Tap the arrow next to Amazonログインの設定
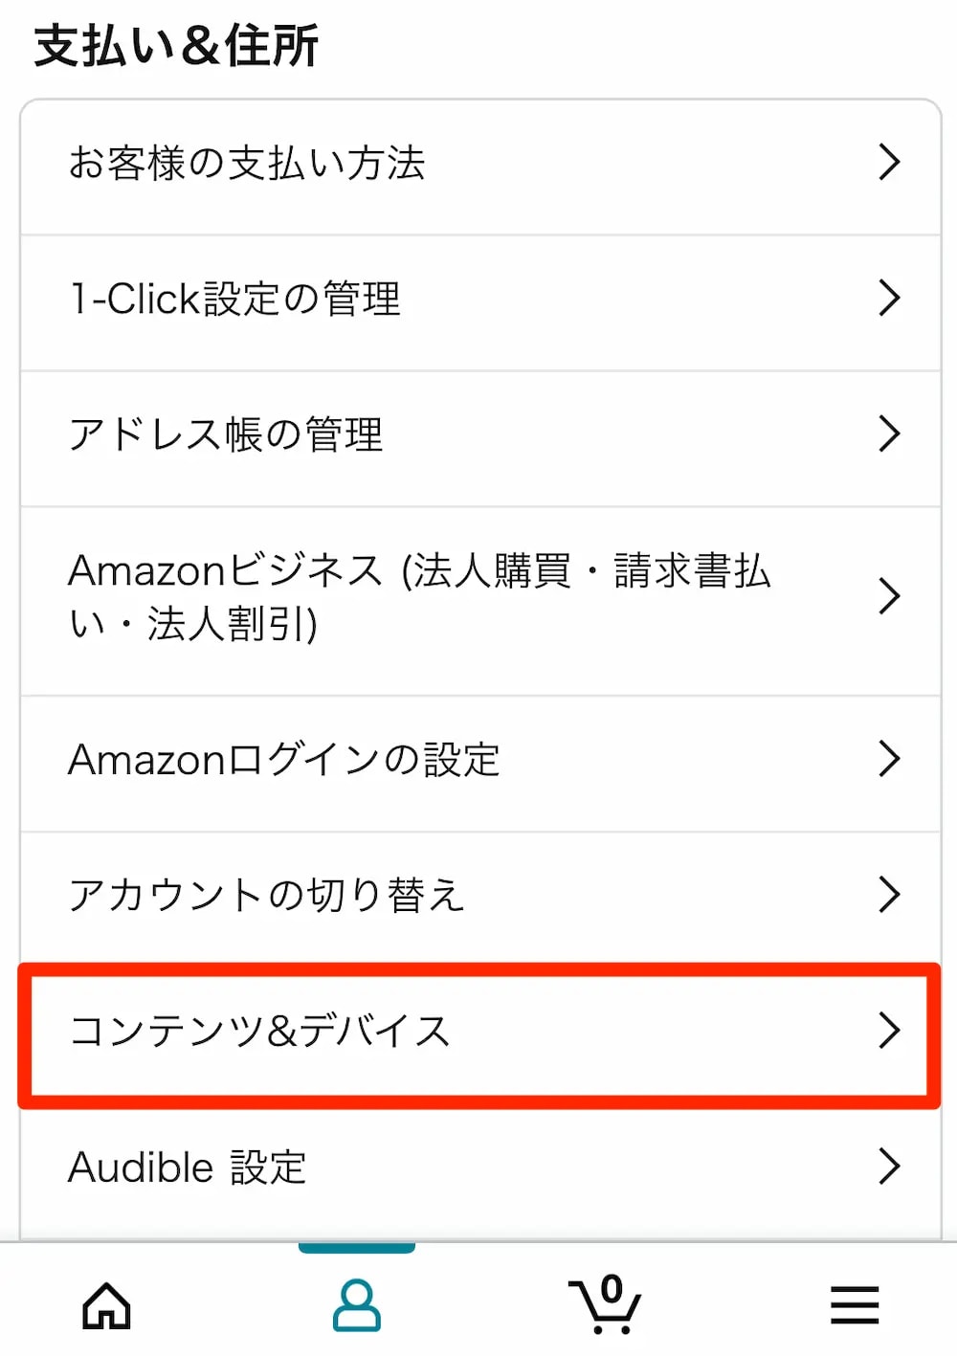 click(889, 759)
